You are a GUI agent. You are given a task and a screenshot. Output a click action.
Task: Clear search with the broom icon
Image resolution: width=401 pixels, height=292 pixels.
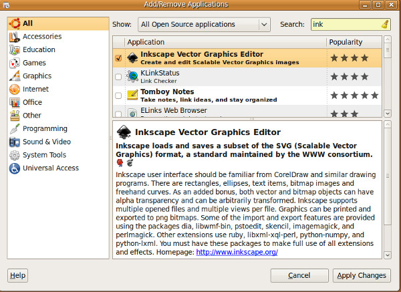pos(385,25)
